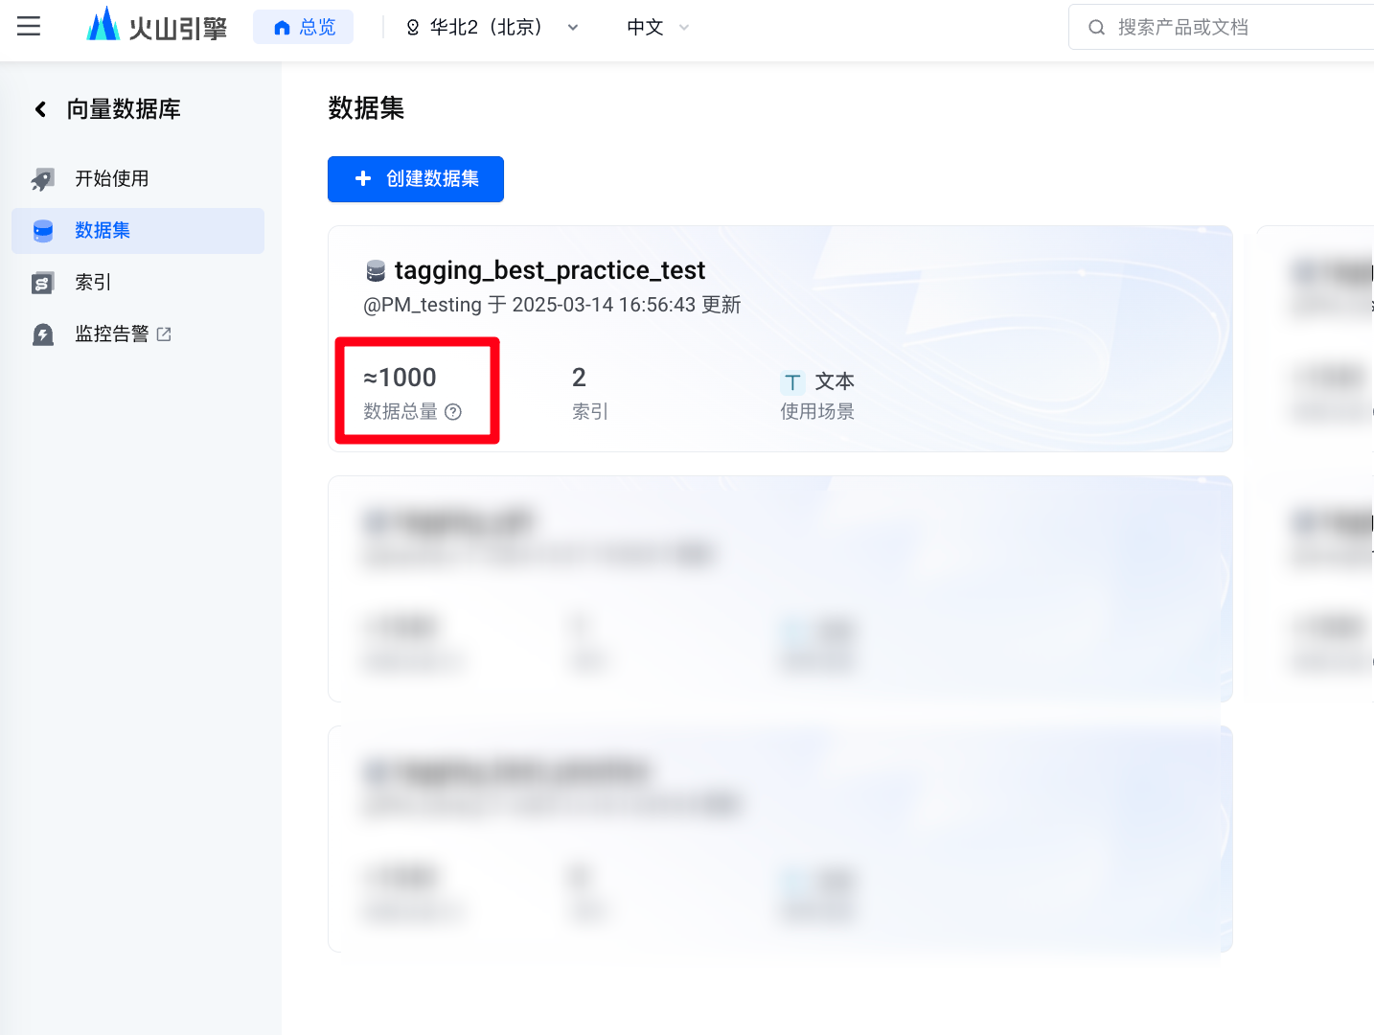Viewport: 1374px width, 1035px height.
Task: Click the rocket icon for 开始使用
Action: click(x=42, y=179)
